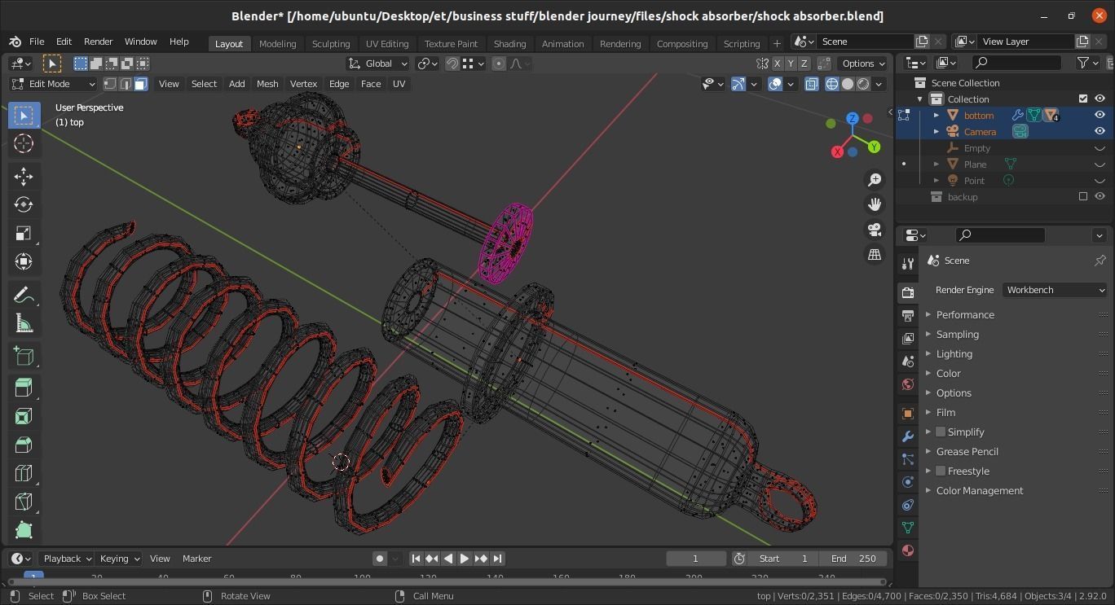The image size is (1115, 605).
Task: Select the Move tool in the toolbar
Action: [23, 176]
